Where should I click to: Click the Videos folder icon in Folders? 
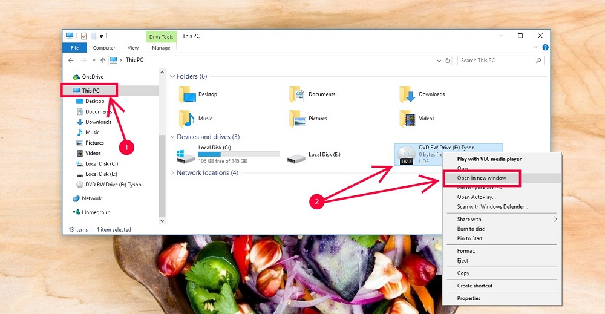pos(407,119)
